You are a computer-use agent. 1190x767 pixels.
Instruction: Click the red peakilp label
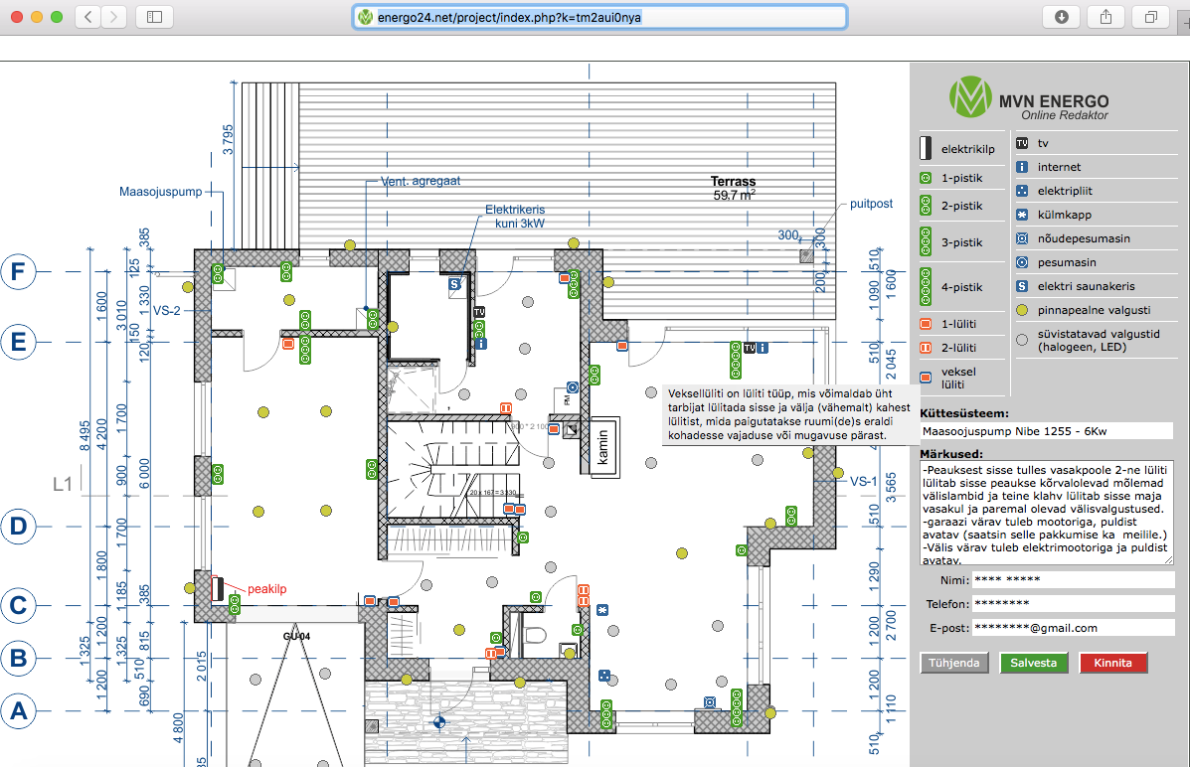pos(267,589)
